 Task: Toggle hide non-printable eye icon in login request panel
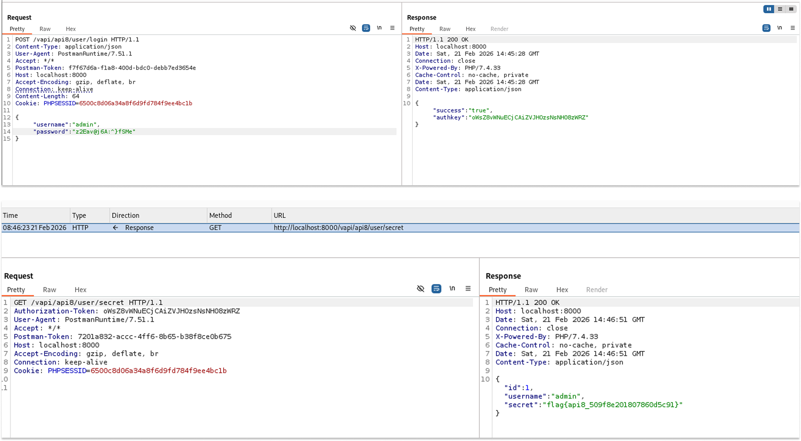[x=353, y=28]
